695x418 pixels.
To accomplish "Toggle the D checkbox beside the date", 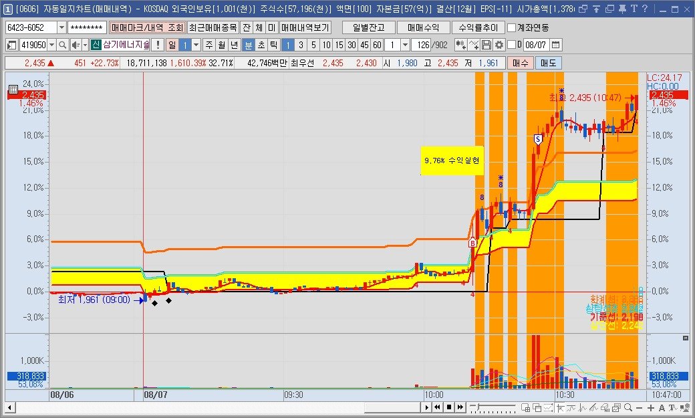I will (511, 45).
